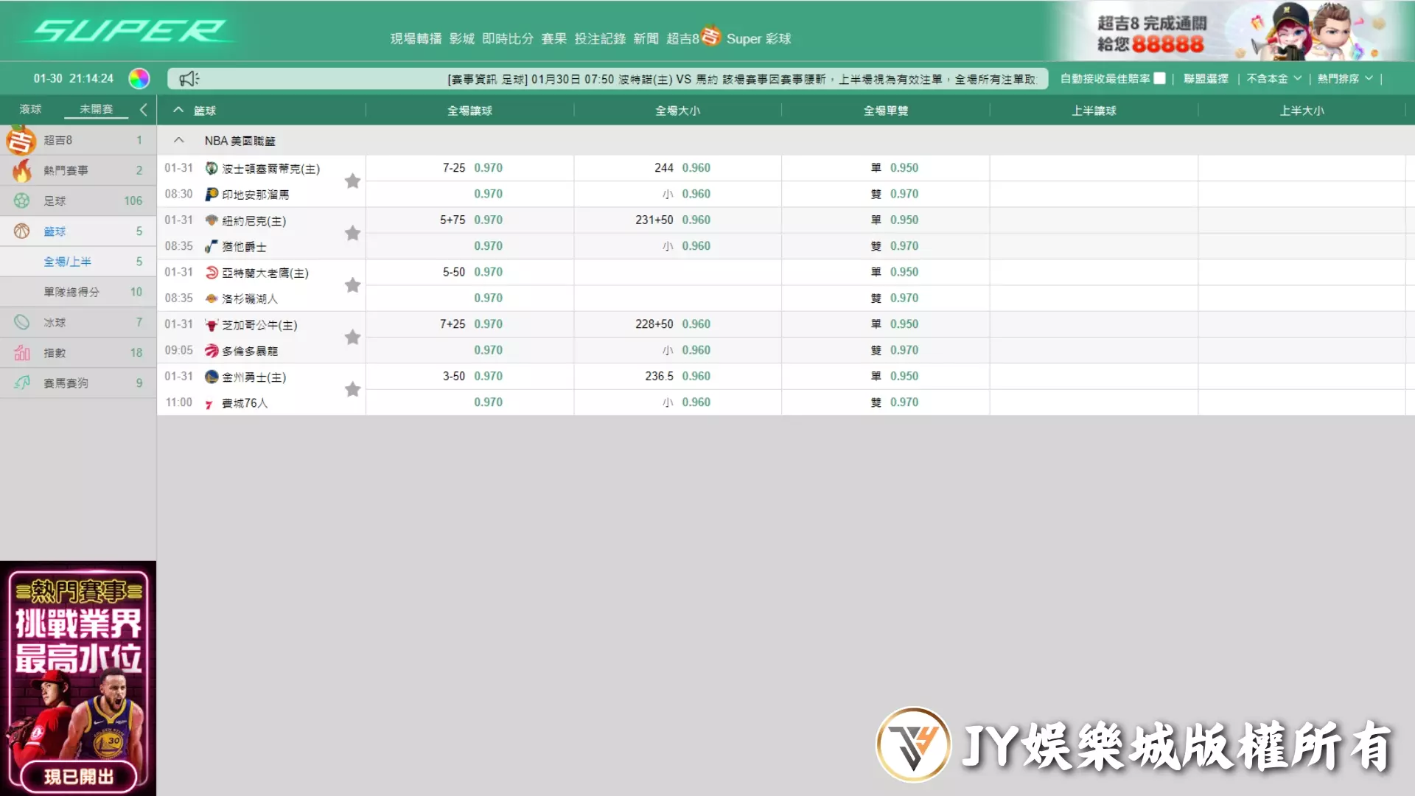Viewport: 1415px width, 796px height.
Task: Favorite the Golden State Warriors match star
Action: click(352, 389)
